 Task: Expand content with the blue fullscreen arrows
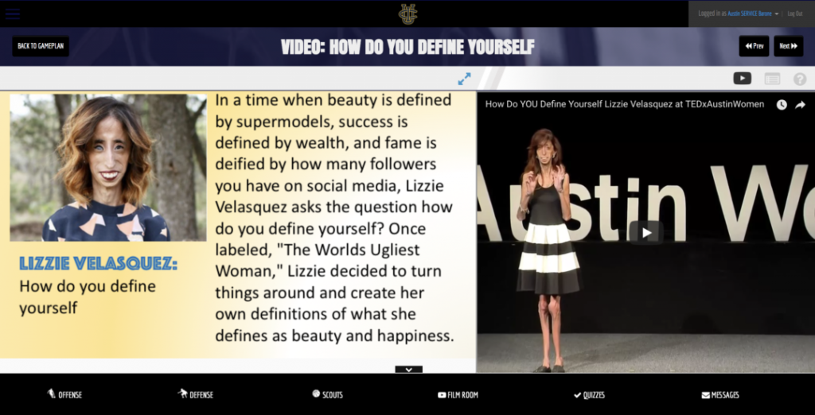(x=464, y=79)
